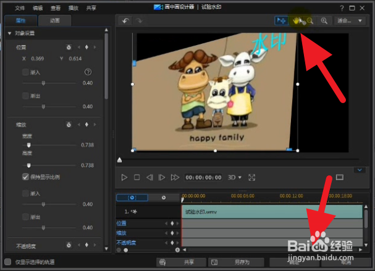375x271 pixels.
Task: Click the preview display mode icon
Action: point(340,177)
